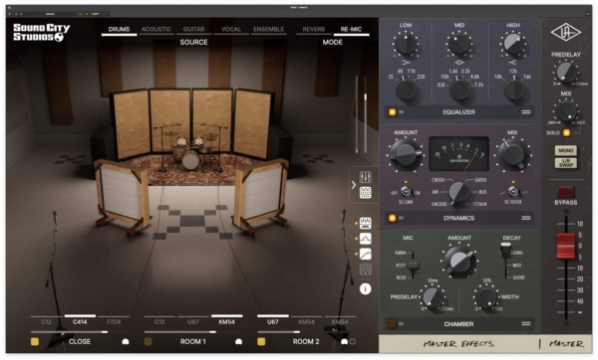This screenshot has width=598, height=360.
Task: Select the ENSEMBLE source tab
Action: click(268, 29)
